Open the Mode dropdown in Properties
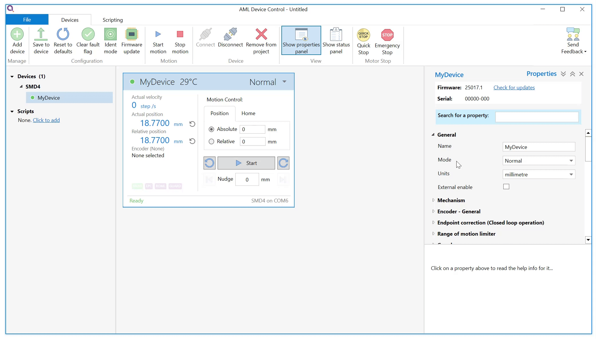 pyautogui.click(x=538, y=161)
